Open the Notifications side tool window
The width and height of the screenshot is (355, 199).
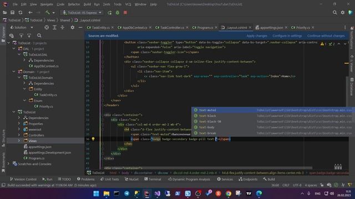tap(352, 38)
